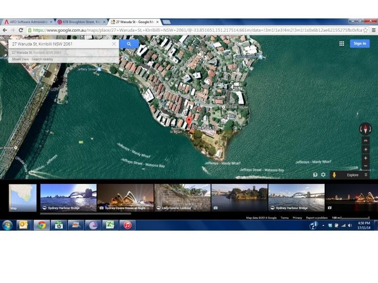Open the Chrome menu
This screenshot has height=283, width=378.
(x=374, y=30)
